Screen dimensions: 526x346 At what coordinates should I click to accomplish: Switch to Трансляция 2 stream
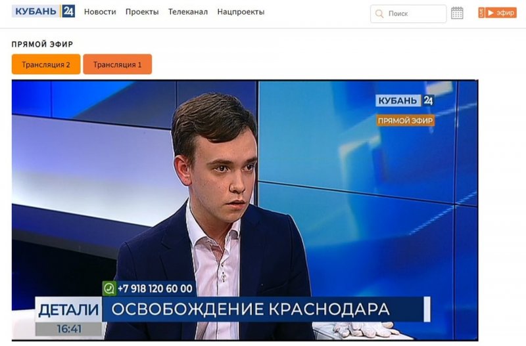coord(46,64)
